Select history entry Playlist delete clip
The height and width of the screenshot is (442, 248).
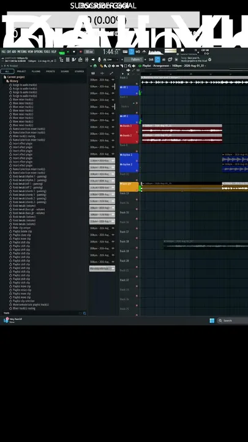pyautogui.click(x=22, y=231)
